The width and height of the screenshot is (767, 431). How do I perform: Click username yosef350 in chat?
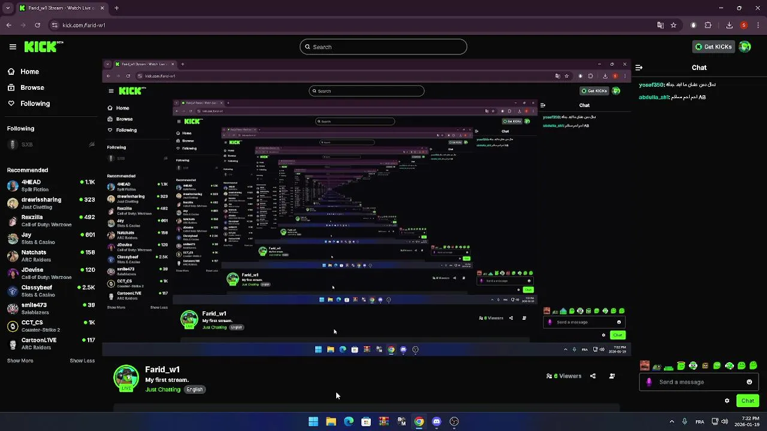click(x=651, y=85)
